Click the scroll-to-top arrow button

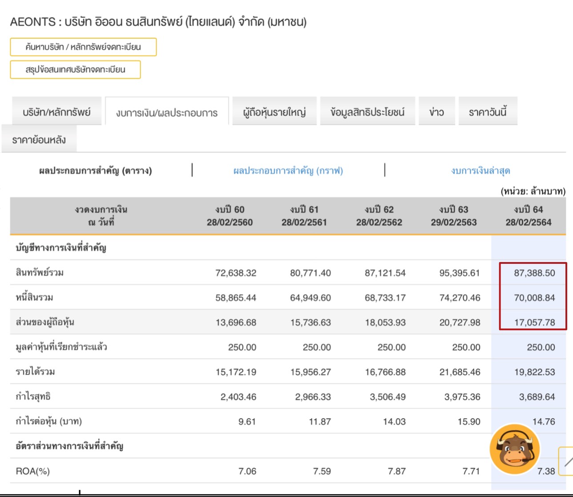coord(566,461)
